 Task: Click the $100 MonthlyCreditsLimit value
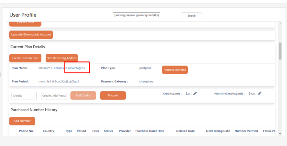[252, 94]
